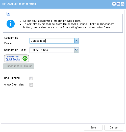Click inside the Quickbooks vendor text field
Image resolution: width=126 pixels, height=132 pixels.
click(x=52, y=41)
